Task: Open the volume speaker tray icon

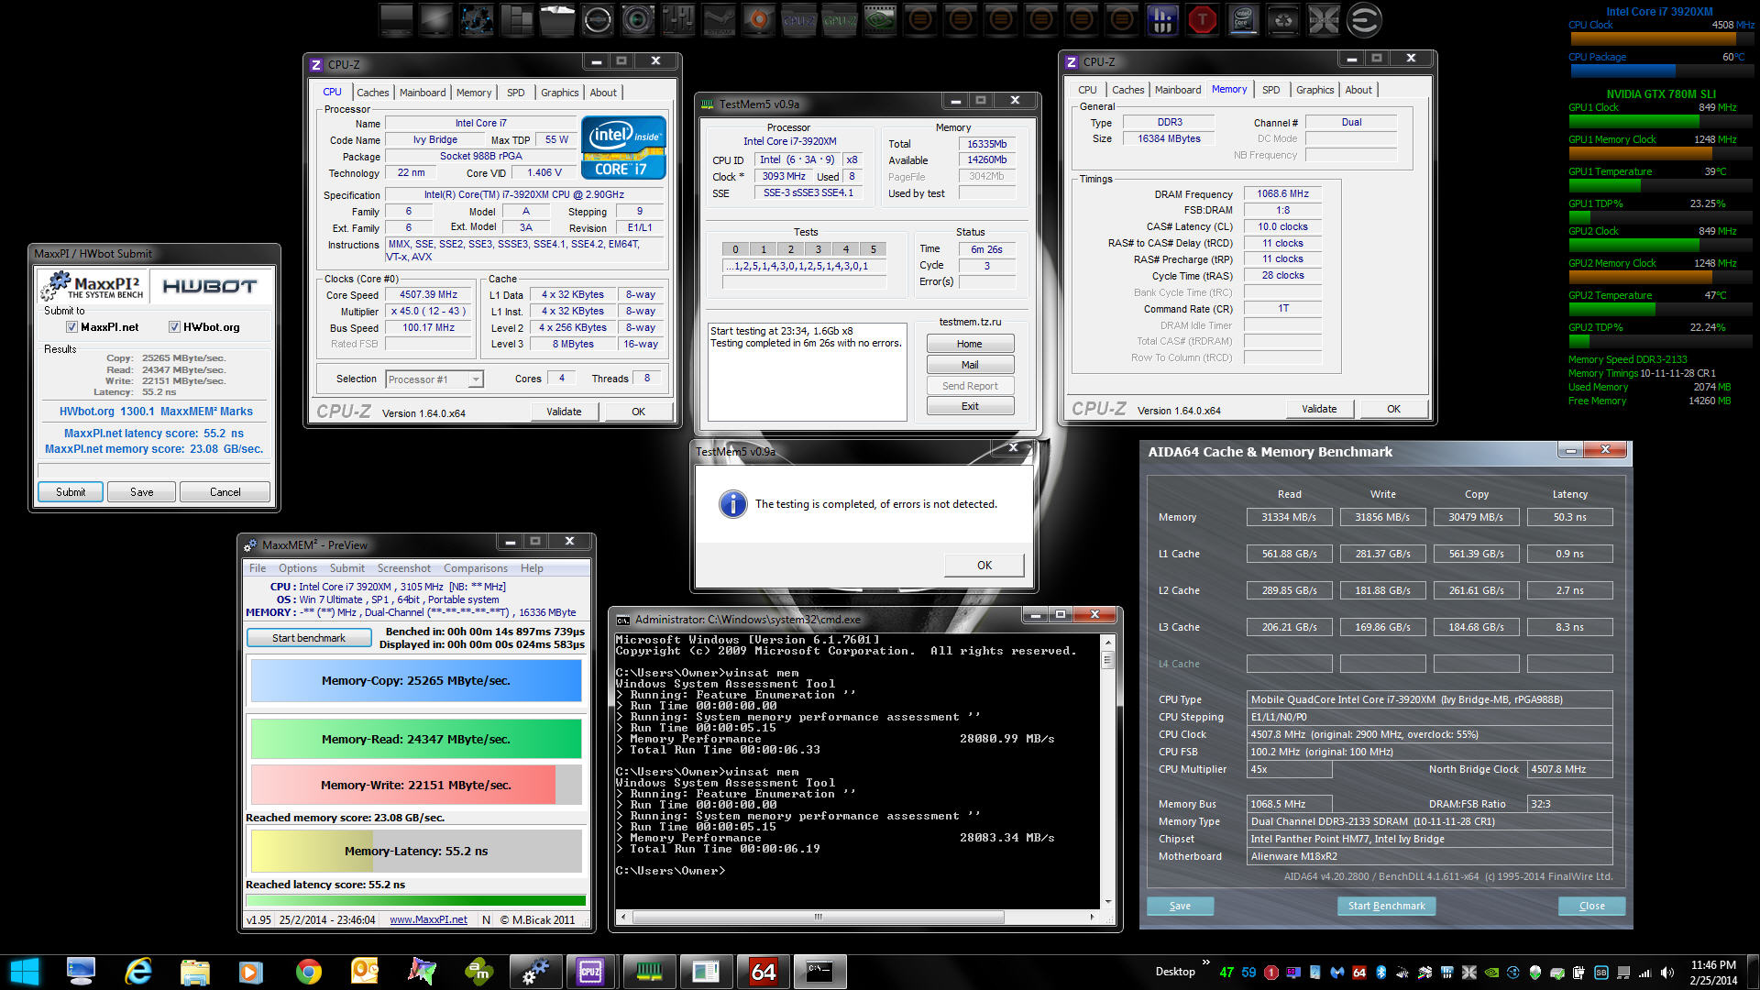Action: (x=1667, y=973)
